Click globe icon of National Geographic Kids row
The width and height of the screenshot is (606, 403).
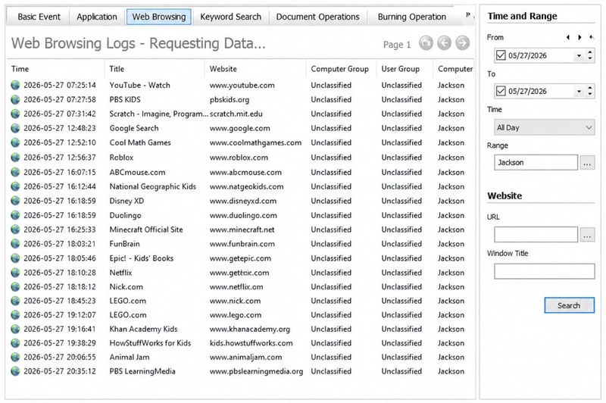tap(15, 186)
